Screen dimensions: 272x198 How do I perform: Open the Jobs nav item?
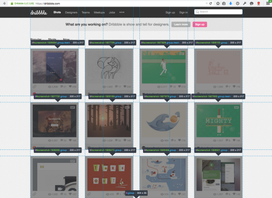112,12
